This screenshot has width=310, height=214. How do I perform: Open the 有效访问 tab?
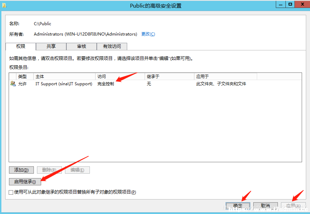tap(112, 46)
